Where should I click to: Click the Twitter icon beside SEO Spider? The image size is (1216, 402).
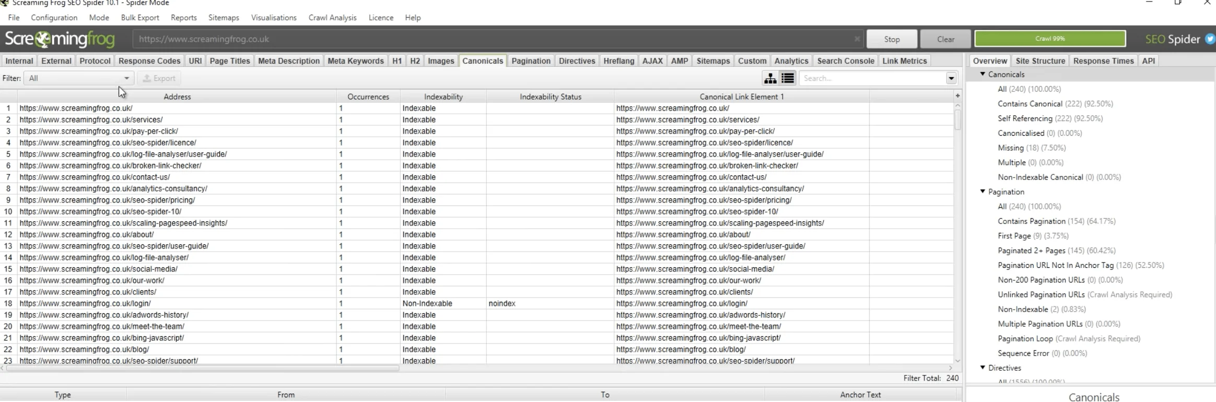click(x=1210, y=39)
